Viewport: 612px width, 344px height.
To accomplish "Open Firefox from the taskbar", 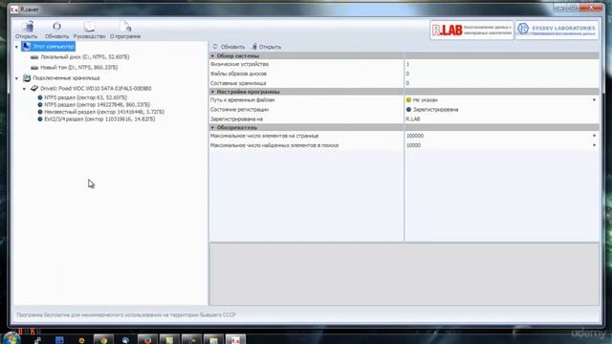I will [147, 339].
